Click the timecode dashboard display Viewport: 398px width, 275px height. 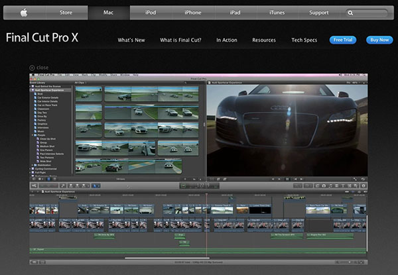point(199,186)
